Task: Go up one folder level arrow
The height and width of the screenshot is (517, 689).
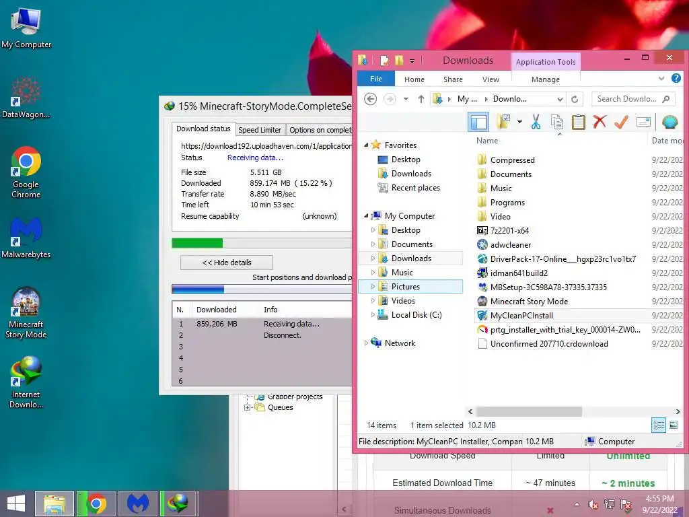Action: click(x=421, y=99)
